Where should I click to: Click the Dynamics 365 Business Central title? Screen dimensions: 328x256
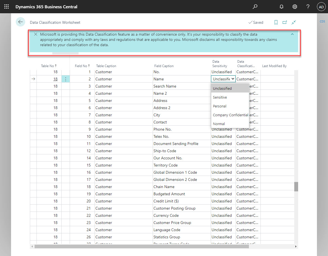click(46, 7)
